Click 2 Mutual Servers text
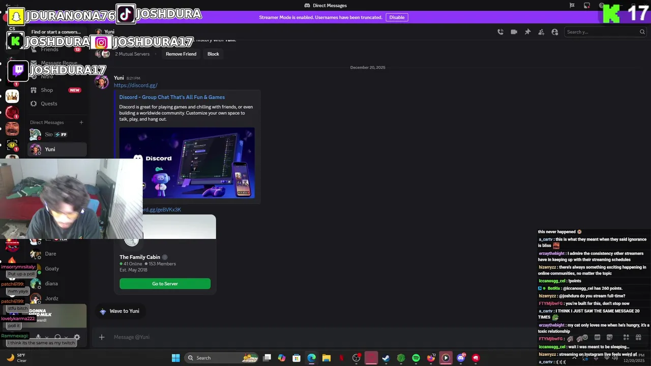The width and height of the screenshot is (651, 366). click(132, 54)
